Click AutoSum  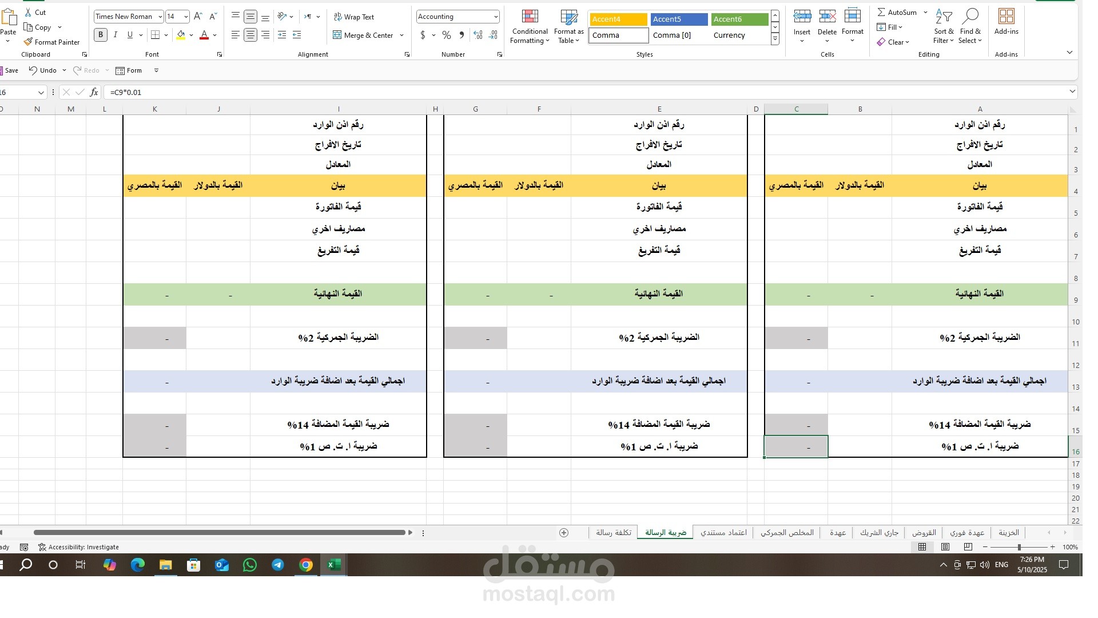(x=897, y=12)
